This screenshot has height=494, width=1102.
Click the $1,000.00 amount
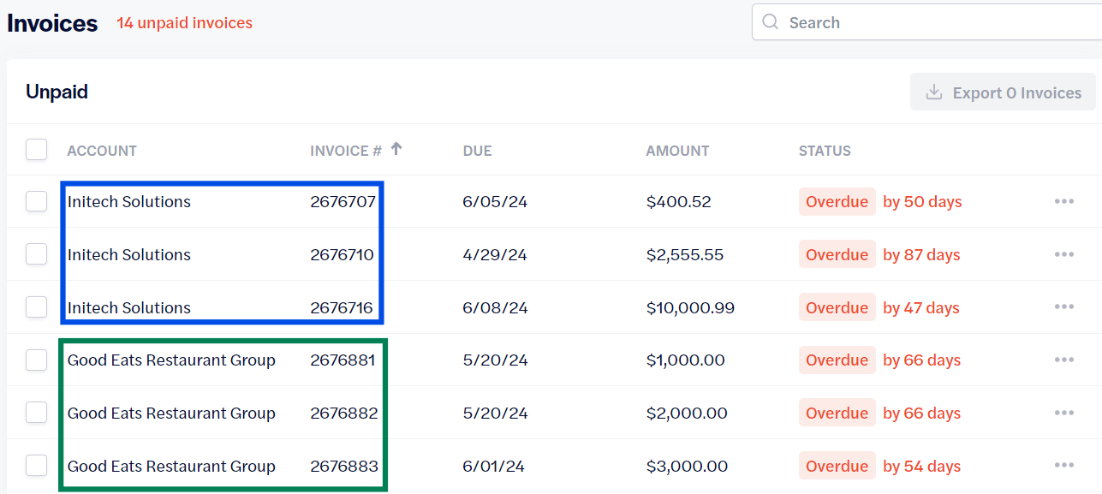coord(686,360)
